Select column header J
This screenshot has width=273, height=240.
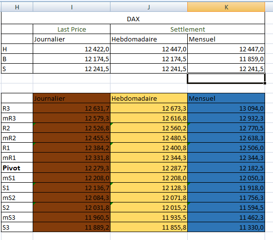[x=149, y=7]
